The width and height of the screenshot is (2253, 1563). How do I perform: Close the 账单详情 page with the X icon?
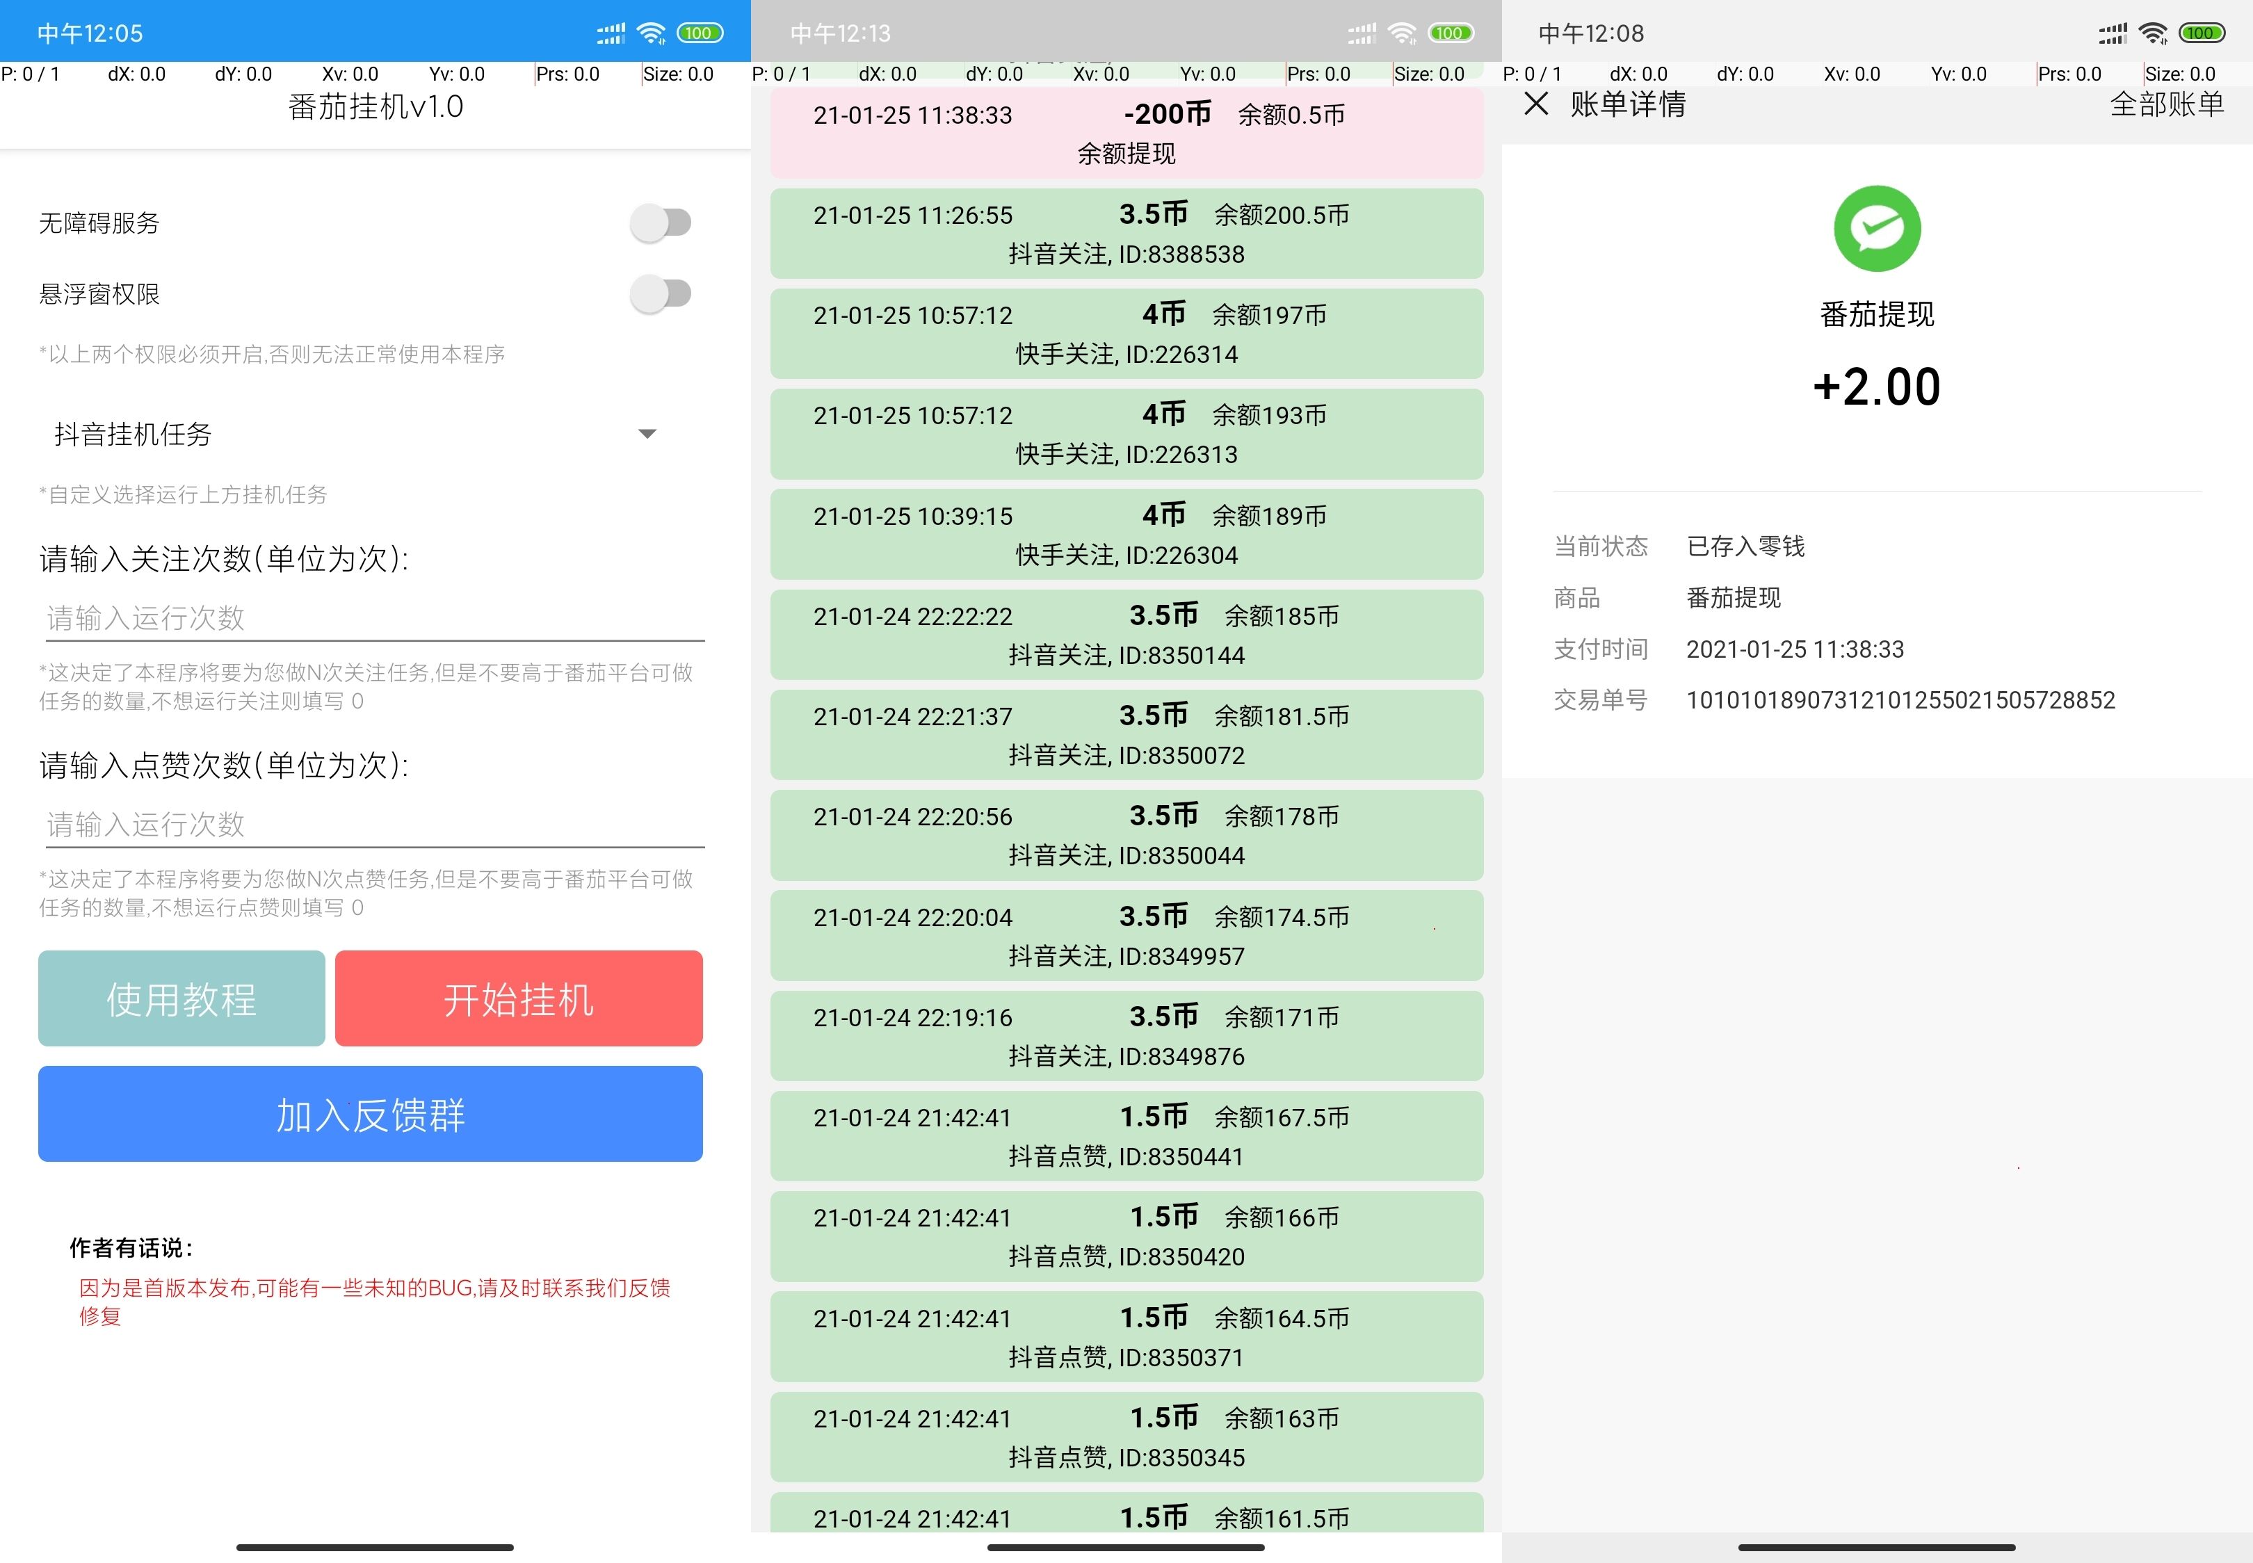tap(1537, 105)
